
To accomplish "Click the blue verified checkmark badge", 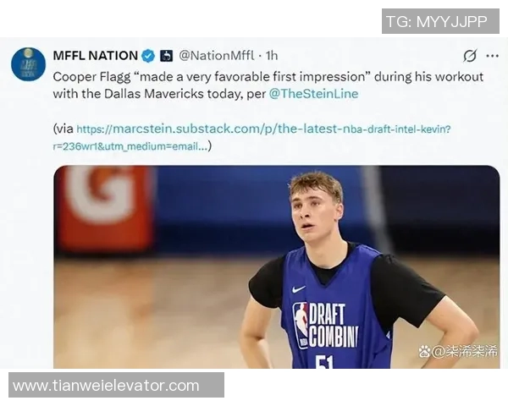I will click(x=148, y=56).
